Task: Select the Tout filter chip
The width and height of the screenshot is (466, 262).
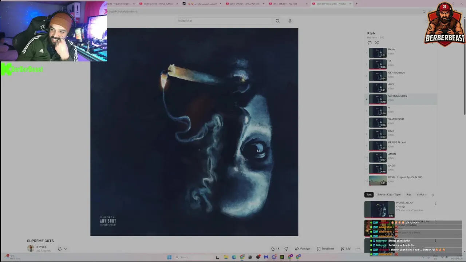Action: click(369, 195)
